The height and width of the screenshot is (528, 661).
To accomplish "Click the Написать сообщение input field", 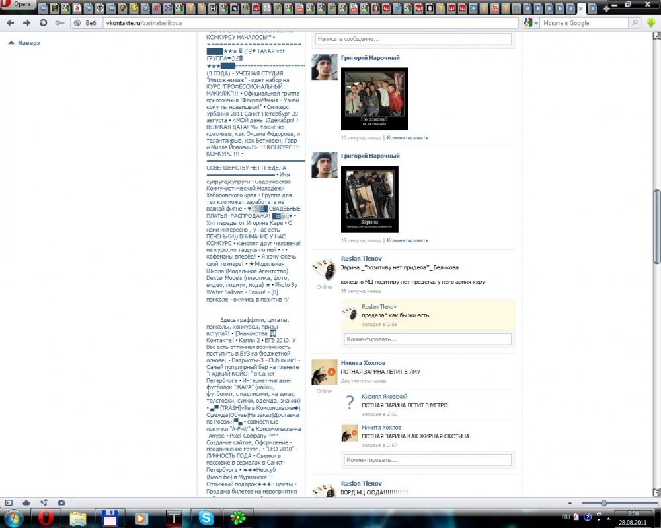I will pyautogui.click(x=413, y=39).
